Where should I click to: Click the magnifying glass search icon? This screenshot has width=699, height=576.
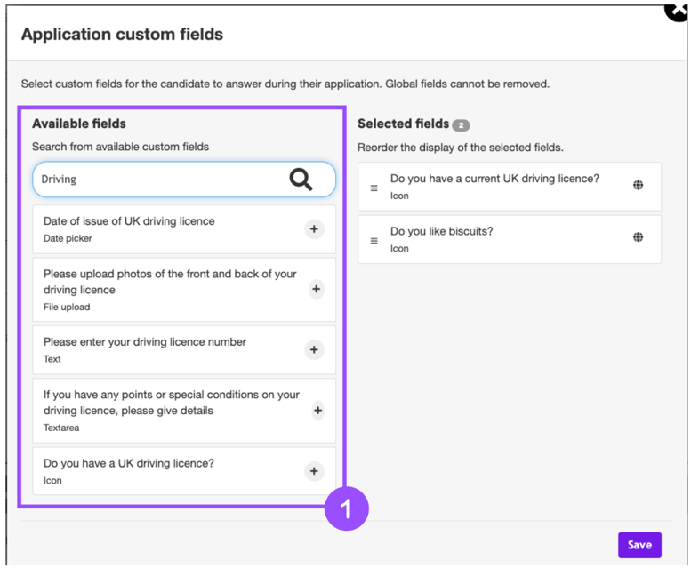tap(301, 180)
